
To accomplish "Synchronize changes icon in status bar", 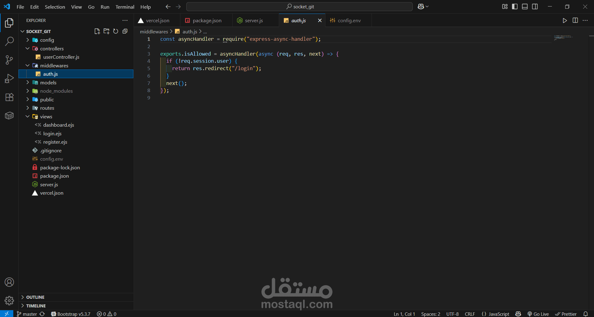I will 42,314.
